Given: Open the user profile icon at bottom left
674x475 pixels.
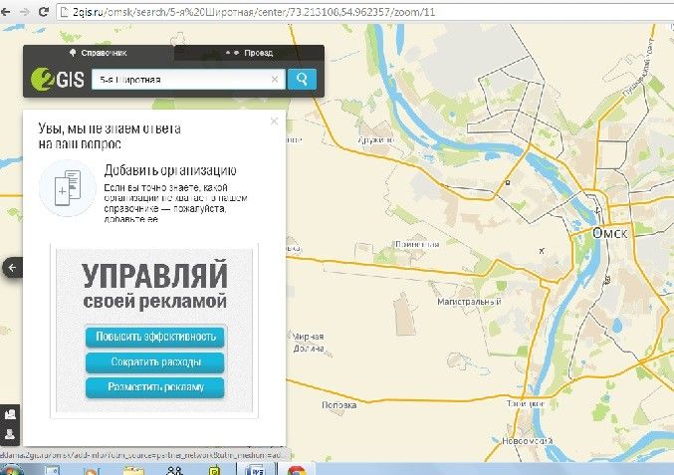Looking at the screenshot, I should [x=10, y=434].
